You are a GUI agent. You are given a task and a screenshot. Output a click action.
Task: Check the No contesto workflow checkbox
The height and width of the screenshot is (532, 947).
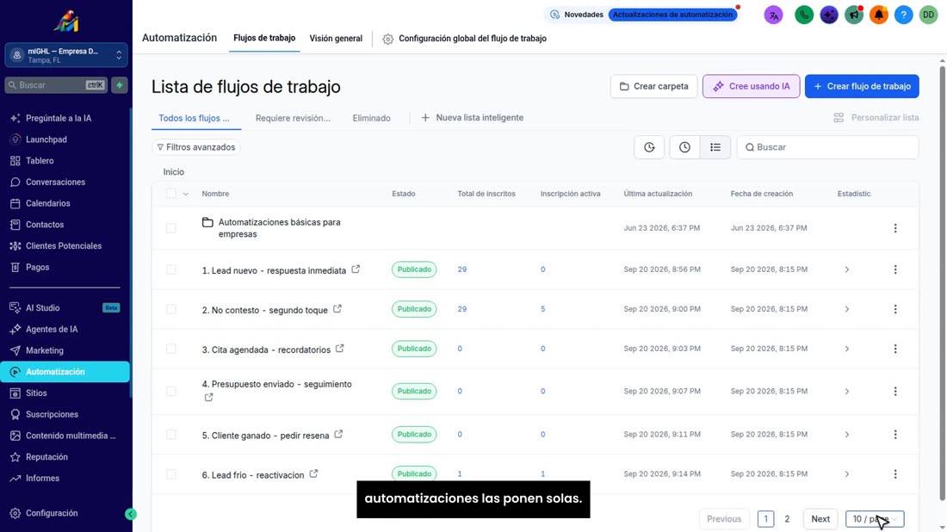tap(171, 309)
